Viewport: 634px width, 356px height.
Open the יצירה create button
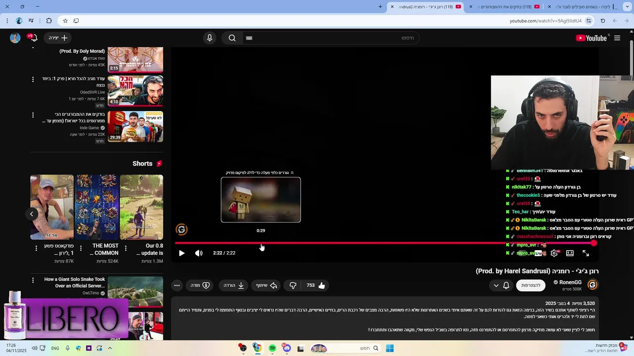click(x=58, y=38)
